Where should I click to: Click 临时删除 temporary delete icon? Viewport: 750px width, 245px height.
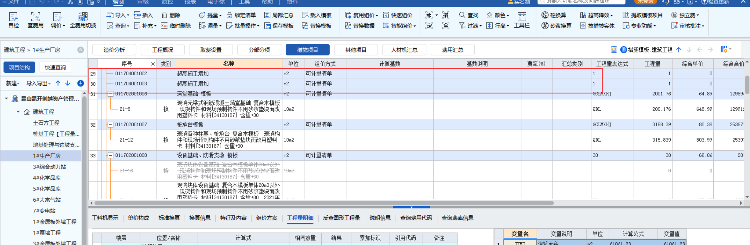pyautogui.click(x=164, y=26)
